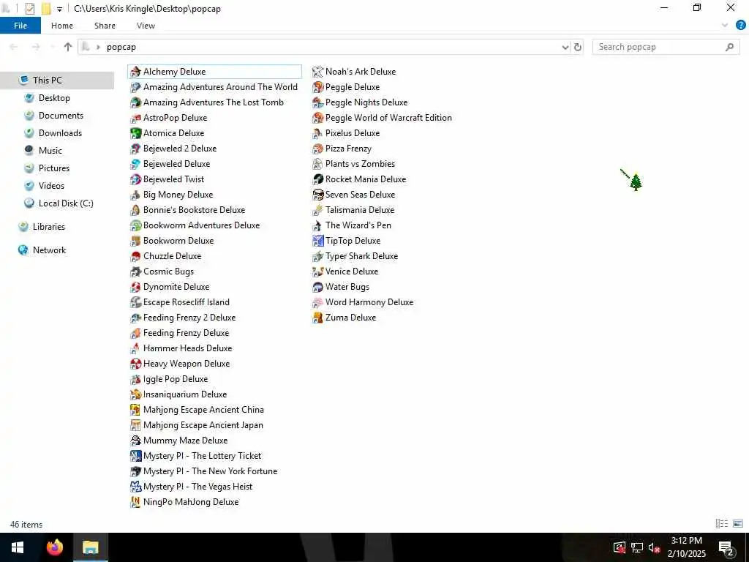Select the Noah's Ark Deluxe icon

[317, 72]
